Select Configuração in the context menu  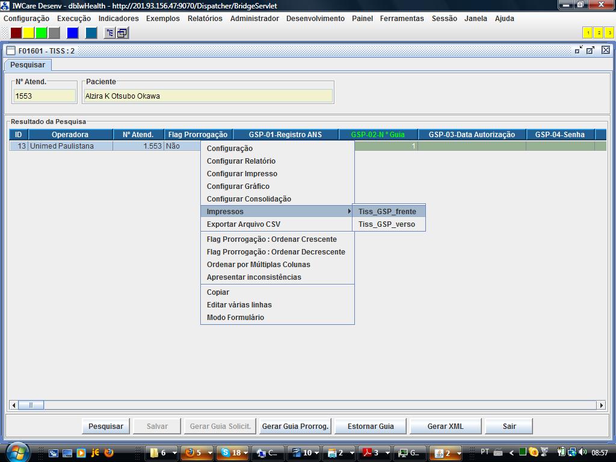277,149
